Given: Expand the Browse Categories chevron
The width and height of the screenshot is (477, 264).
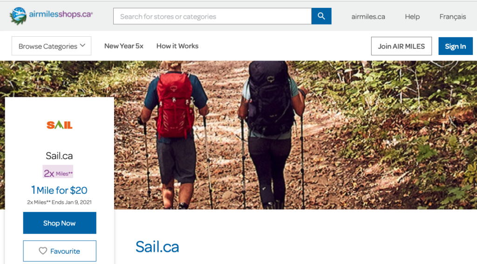Looking at the screenshot, I should [82, 46].
